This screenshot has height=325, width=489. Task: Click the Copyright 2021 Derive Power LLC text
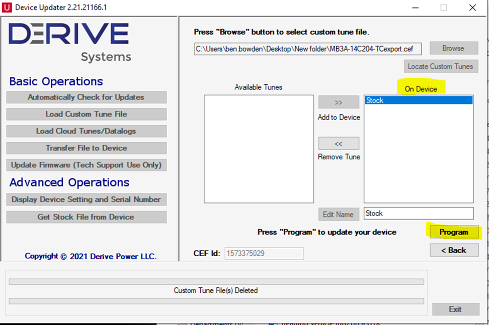click(x=91, y=256)
